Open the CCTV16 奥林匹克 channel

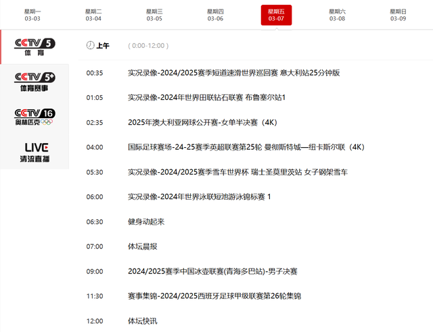[x=35, y=117]
